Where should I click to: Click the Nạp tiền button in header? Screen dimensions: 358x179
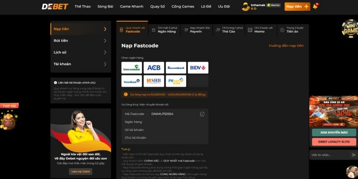[x=297, y=7]
